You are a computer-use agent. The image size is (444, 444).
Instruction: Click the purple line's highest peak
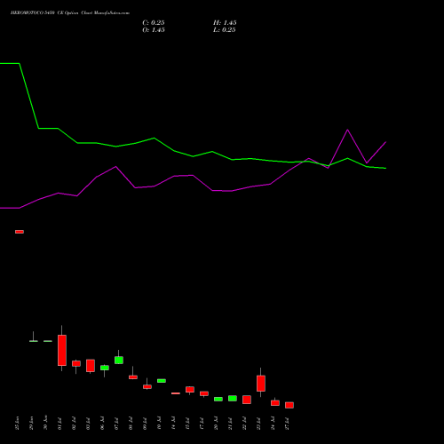[347, 130]
